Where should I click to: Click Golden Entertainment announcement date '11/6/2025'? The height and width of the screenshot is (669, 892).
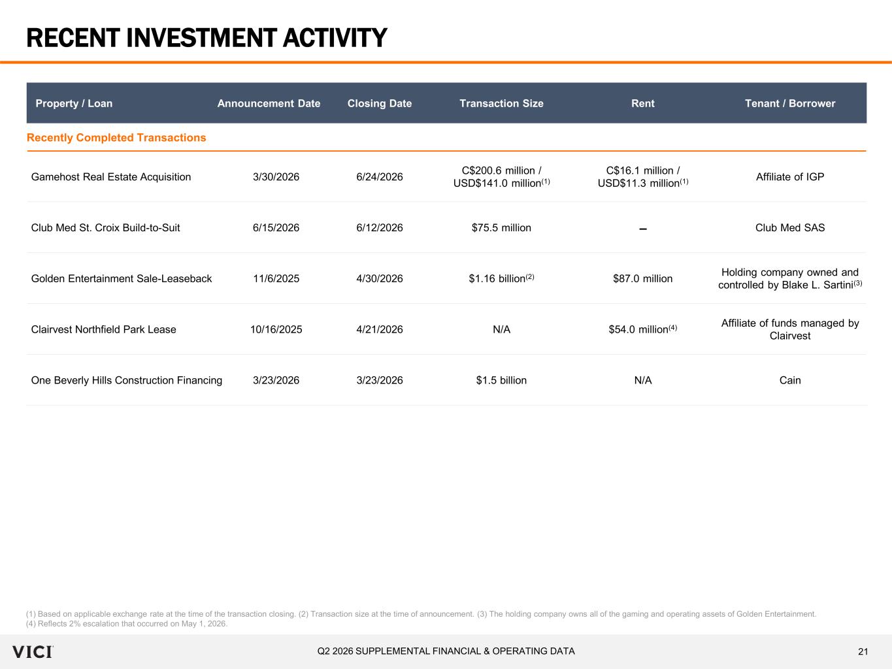(x=276, y=279)
